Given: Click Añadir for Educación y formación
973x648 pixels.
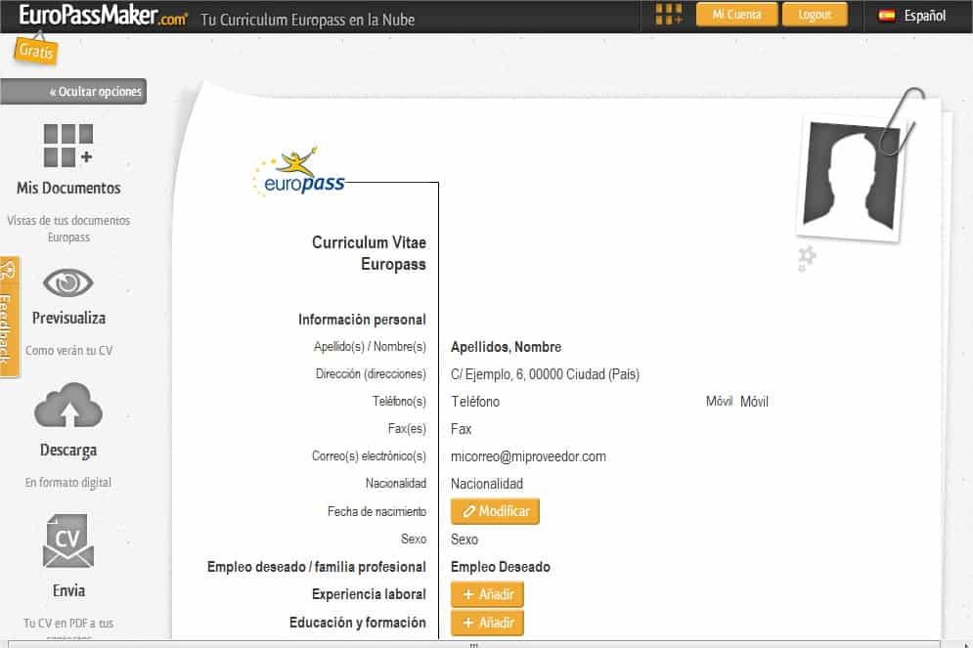Looking at the screenshot, I should (x=486, y=623).
